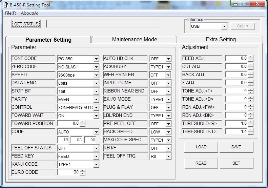Click the READ button
Screen dimensions: 268x188
[x=201, y=163]
